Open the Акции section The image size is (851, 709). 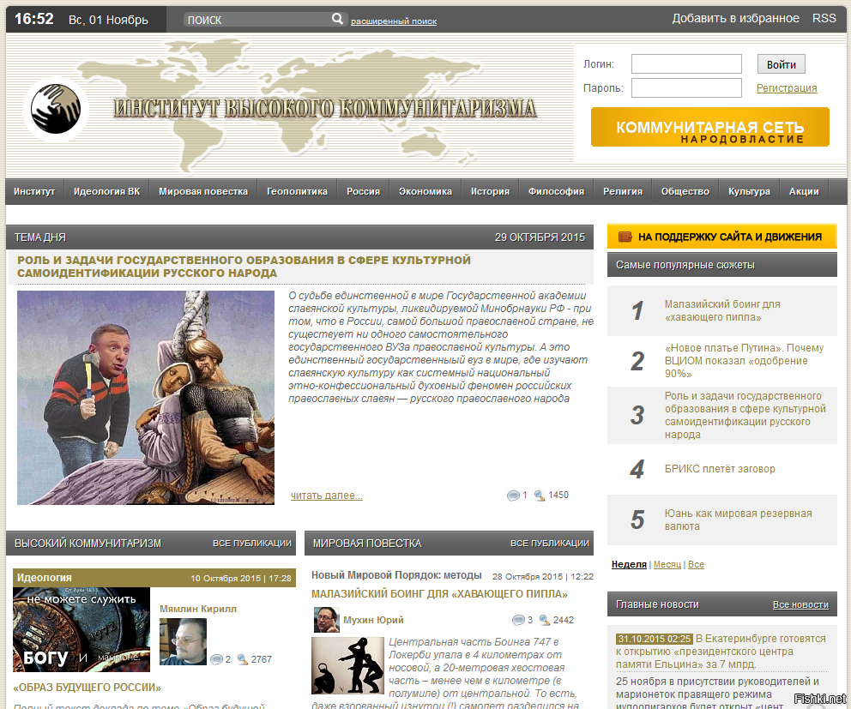coord(804,191)
